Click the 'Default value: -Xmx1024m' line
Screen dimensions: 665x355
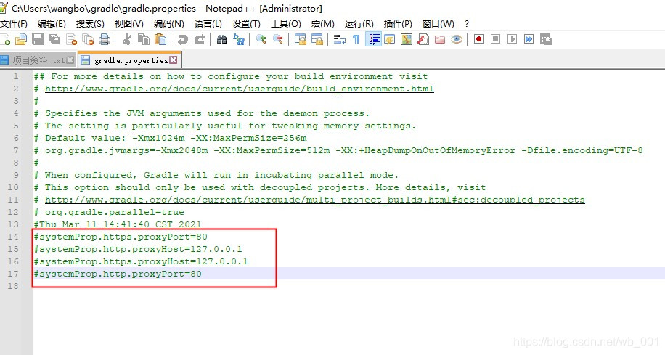point(170,138)
